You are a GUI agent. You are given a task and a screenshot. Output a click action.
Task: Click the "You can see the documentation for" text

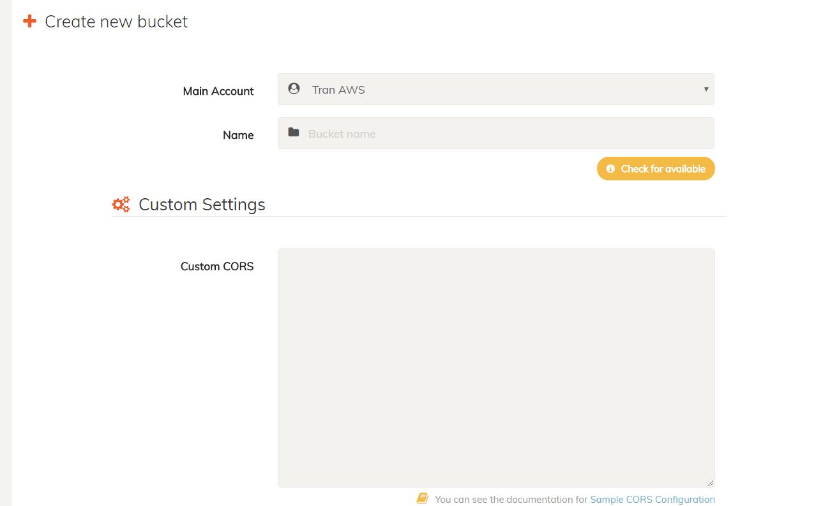point(511,500)
